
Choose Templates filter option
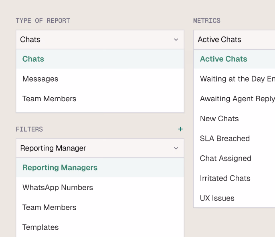point(40,227)
